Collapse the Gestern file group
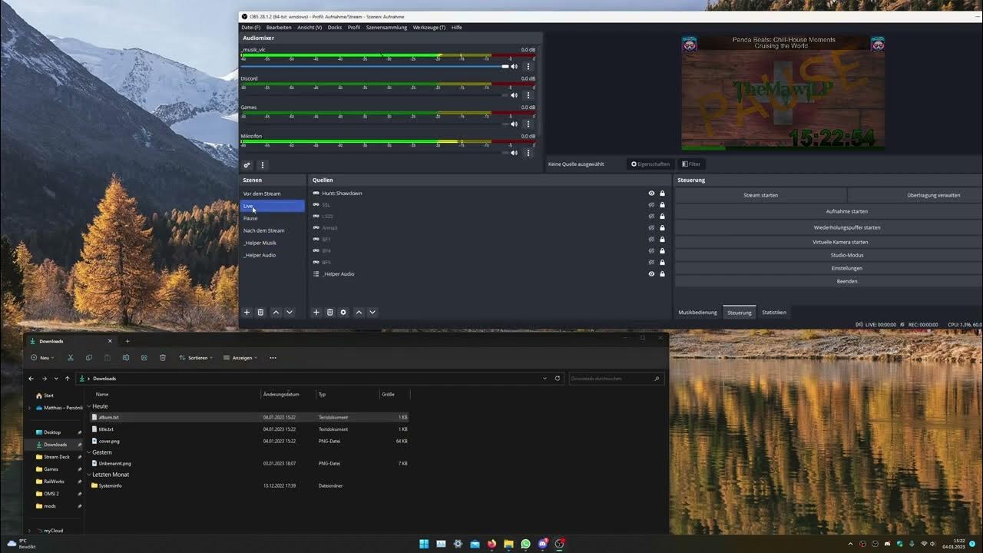 coord(89,452)
